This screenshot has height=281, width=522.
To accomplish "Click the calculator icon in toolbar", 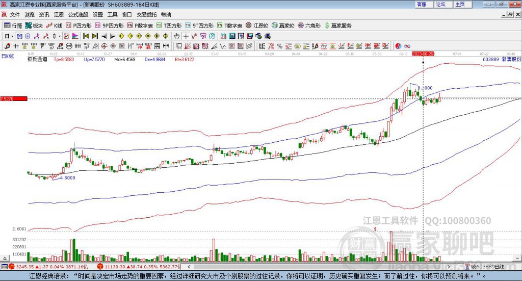I will [x=232, y=36].
